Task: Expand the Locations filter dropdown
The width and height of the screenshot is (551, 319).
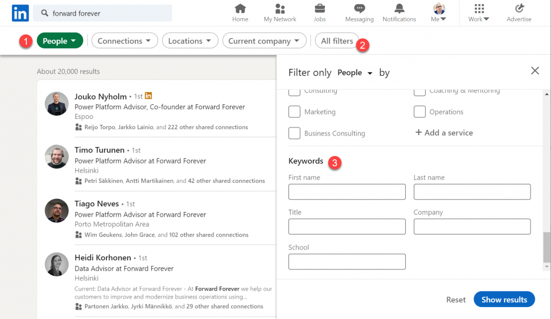Action: pyautogui.click(x=190, y=41)
